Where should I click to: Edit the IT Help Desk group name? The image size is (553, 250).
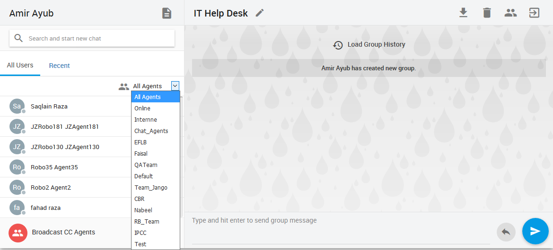coord(260,13)
